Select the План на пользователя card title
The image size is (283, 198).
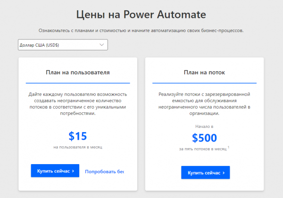click(x=78, y=72)
